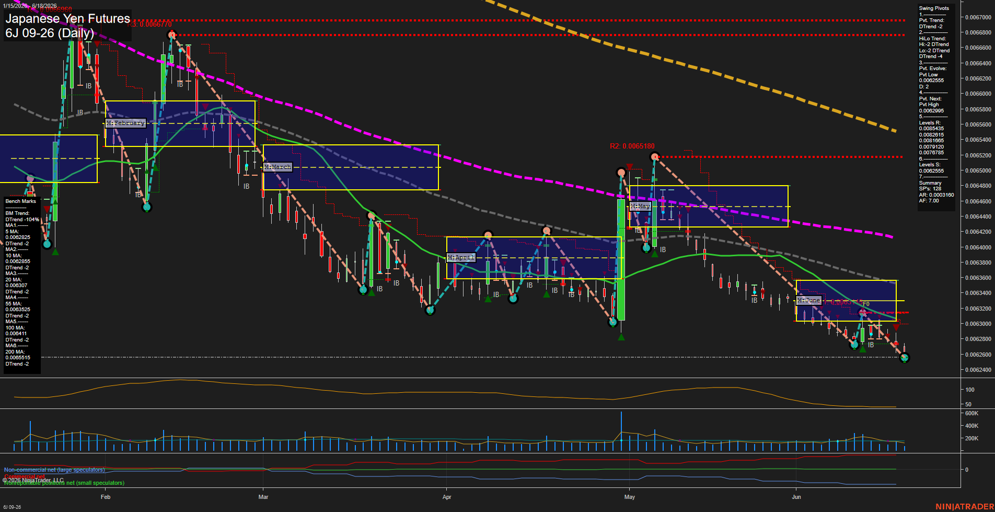The height and width of the screenshot is (512, 995).
Task: Click Nonreportable positions net (small speculators) legend
Action: click(64, 483)
